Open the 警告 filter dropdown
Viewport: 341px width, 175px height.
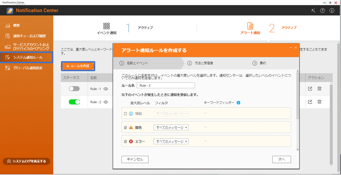coord(171,128)
